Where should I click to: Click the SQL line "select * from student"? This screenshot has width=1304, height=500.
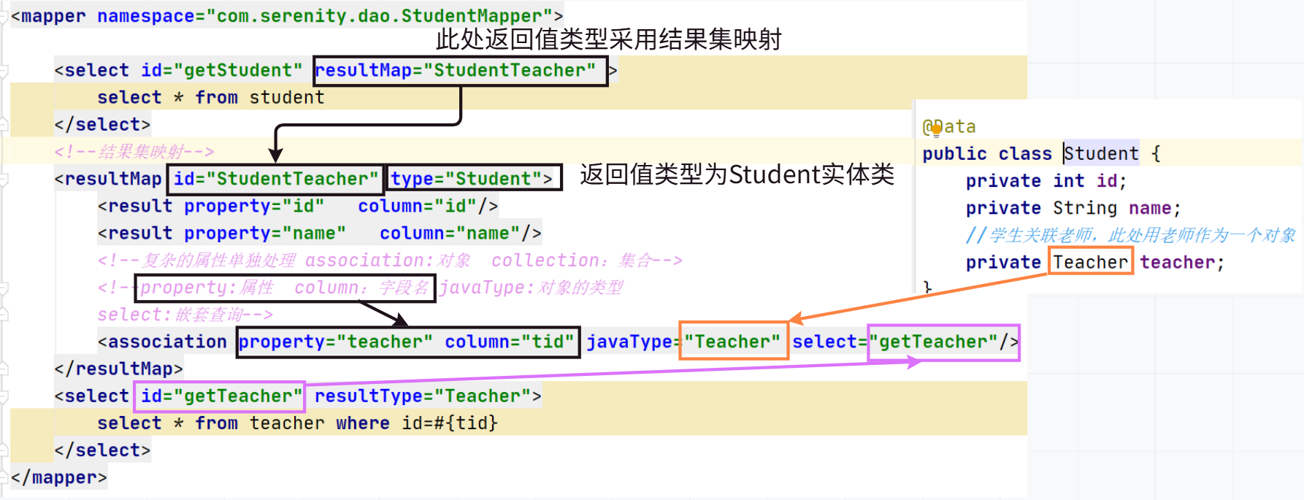point(211,97)
